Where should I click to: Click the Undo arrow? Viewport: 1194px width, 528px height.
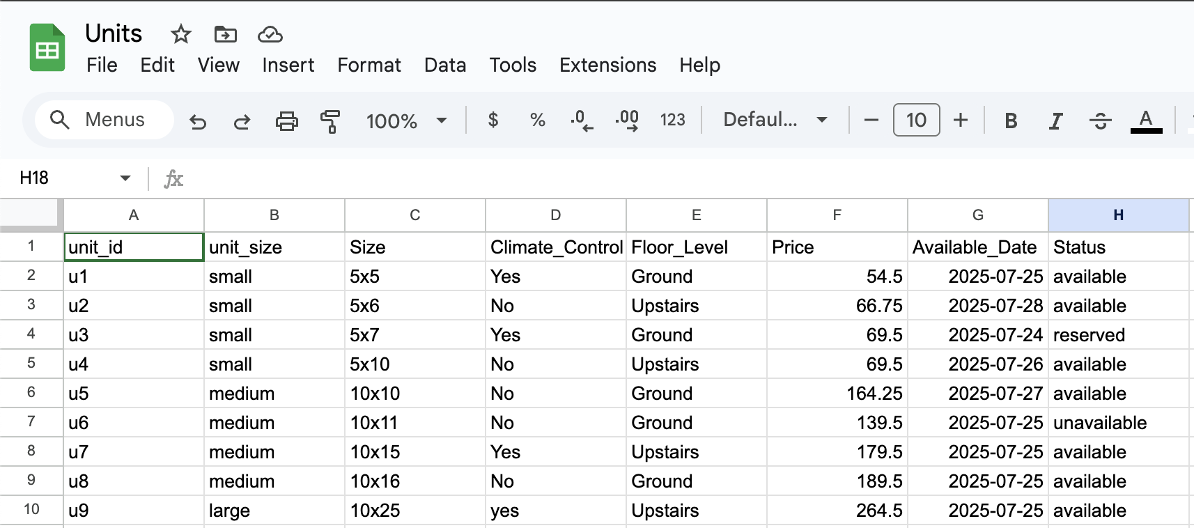point(198,121)
